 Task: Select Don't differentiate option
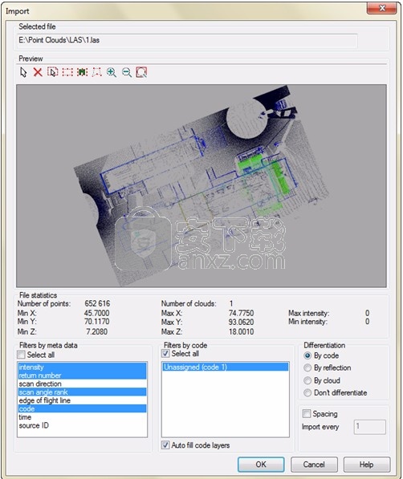tap(307, 392)
